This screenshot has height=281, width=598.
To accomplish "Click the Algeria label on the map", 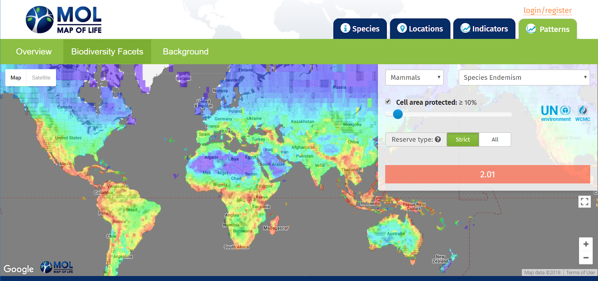I will 212,157.
